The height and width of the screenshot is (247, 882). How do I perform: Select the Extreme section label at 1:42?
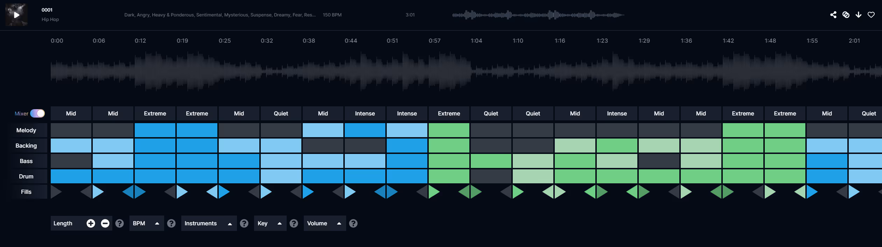(743, 113)
